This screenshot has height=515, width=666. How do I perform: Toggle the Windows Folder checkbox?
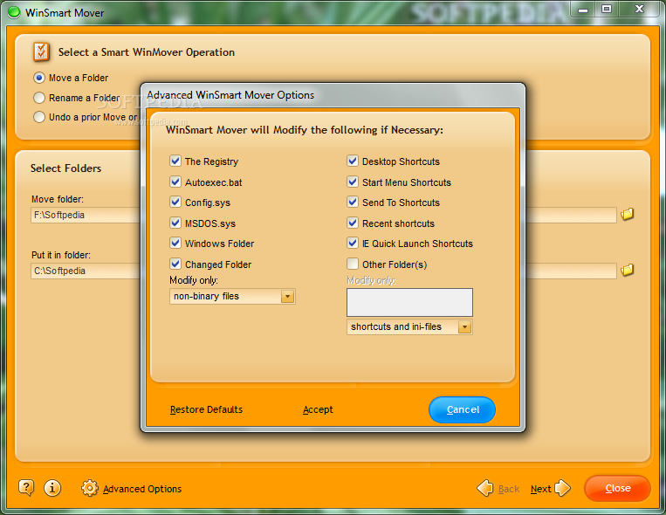(x=175, y=243)
